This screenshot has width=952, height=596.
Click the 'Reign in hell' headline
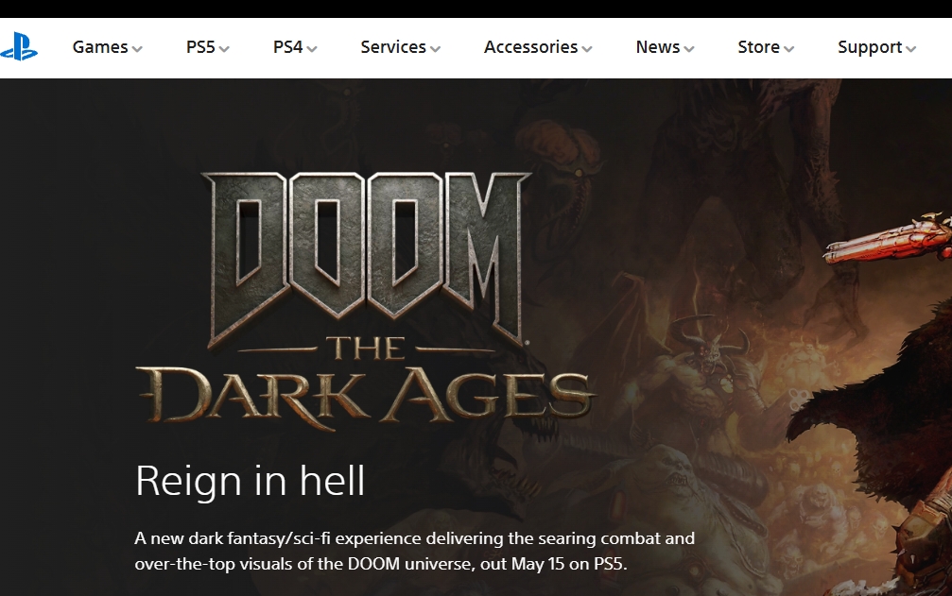(250, 481)
